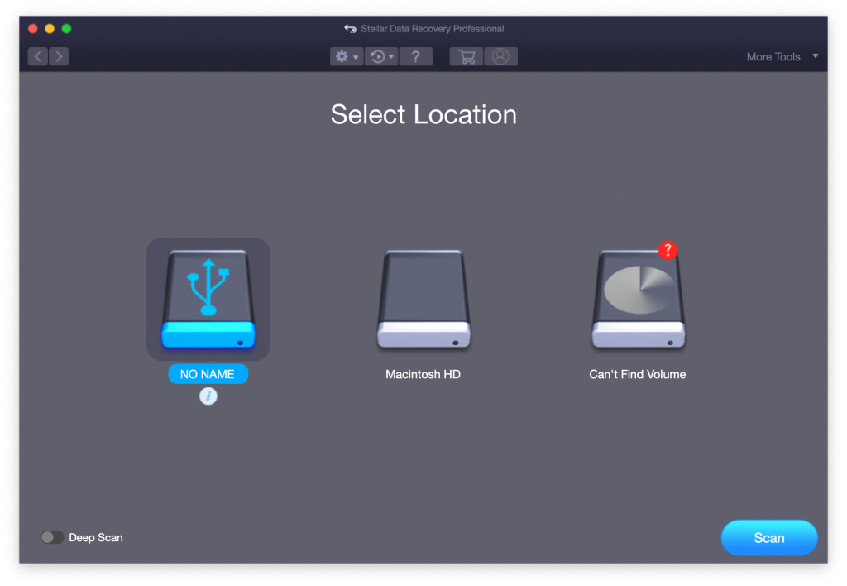
Task: Click the Macintosh HD drive thumbnail
Action: tap(423, 299)
